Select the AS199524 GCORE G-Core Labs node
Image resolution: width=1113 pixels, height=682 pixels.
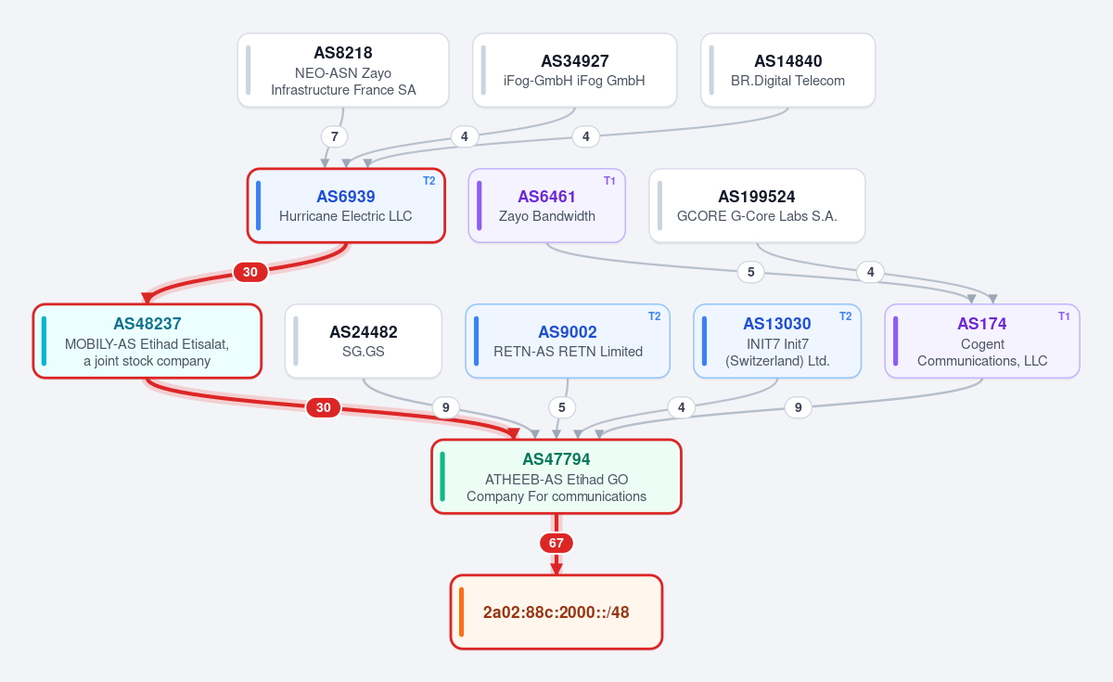pos(757,206)
